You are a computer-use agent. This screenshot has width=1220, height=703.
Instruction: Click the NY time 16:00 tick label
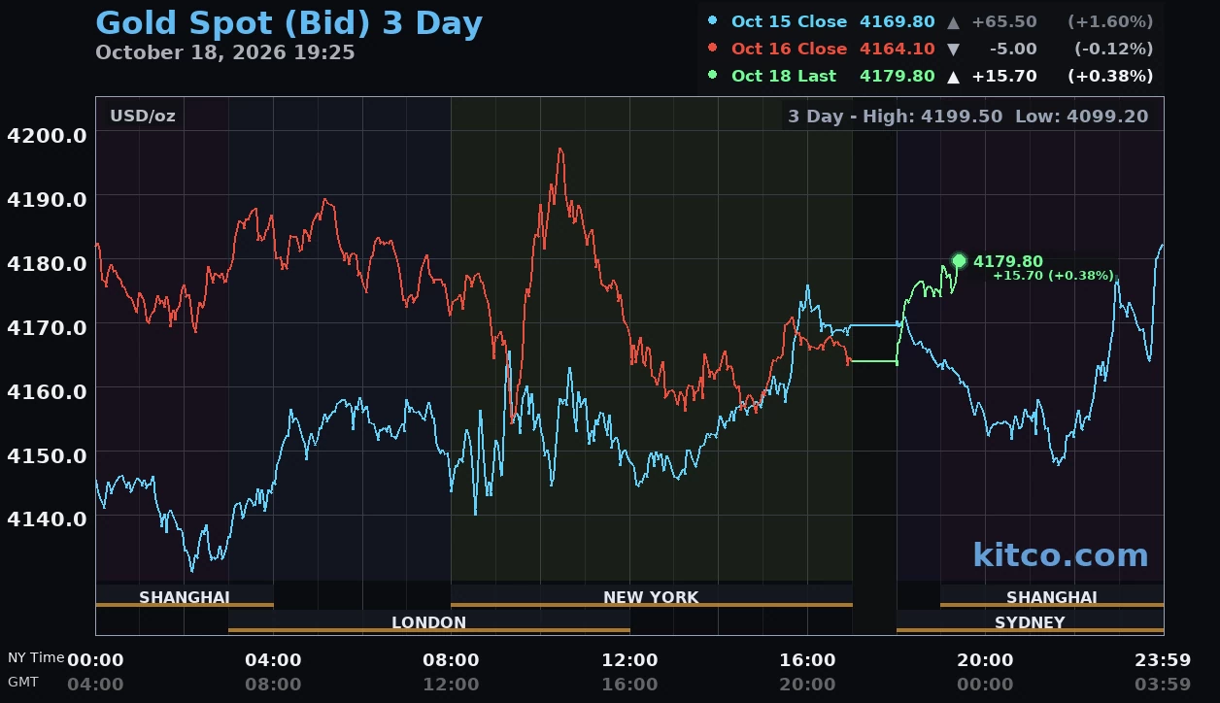pos(807,660)
